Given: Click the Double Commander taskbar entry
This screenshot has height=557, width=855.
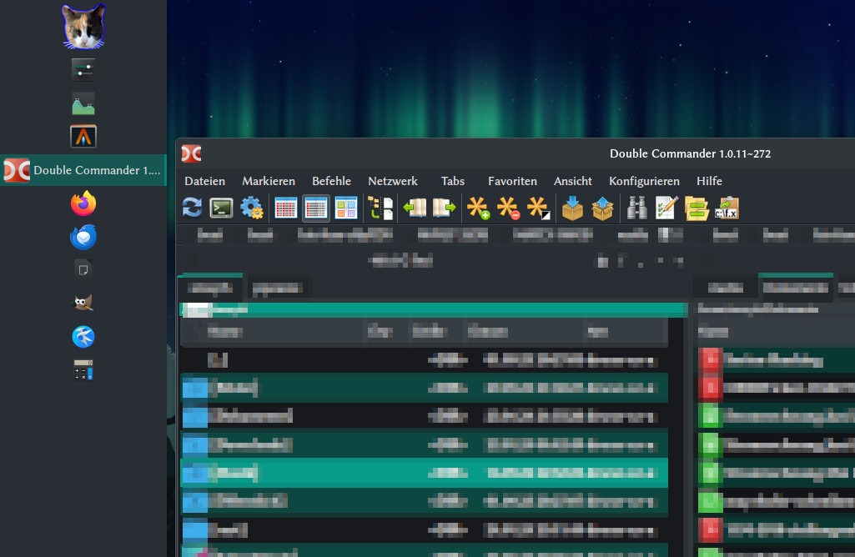Looking at the screenshot, I should [83, 170].
